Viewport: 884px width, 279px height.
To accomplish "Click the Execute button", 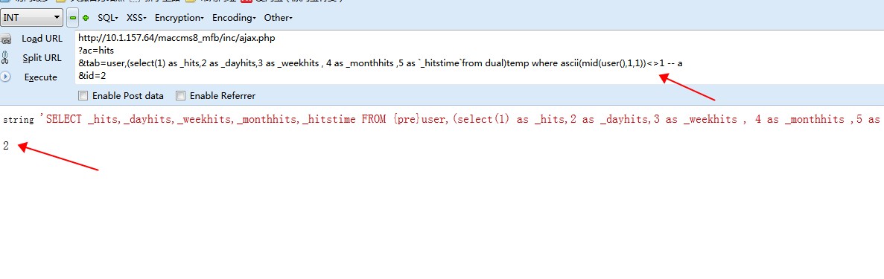I will click(41, 77).
